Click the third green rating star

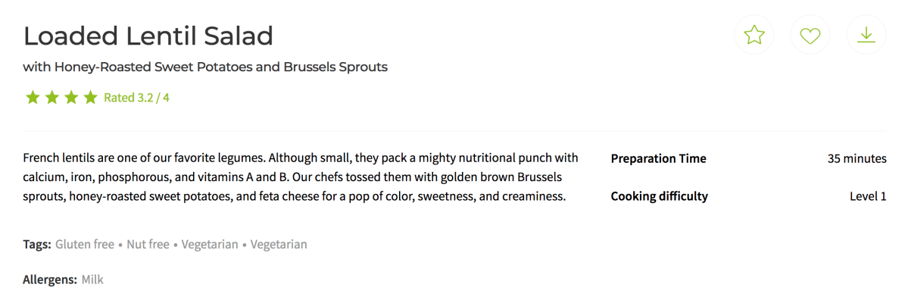click(x=71, y=98)
